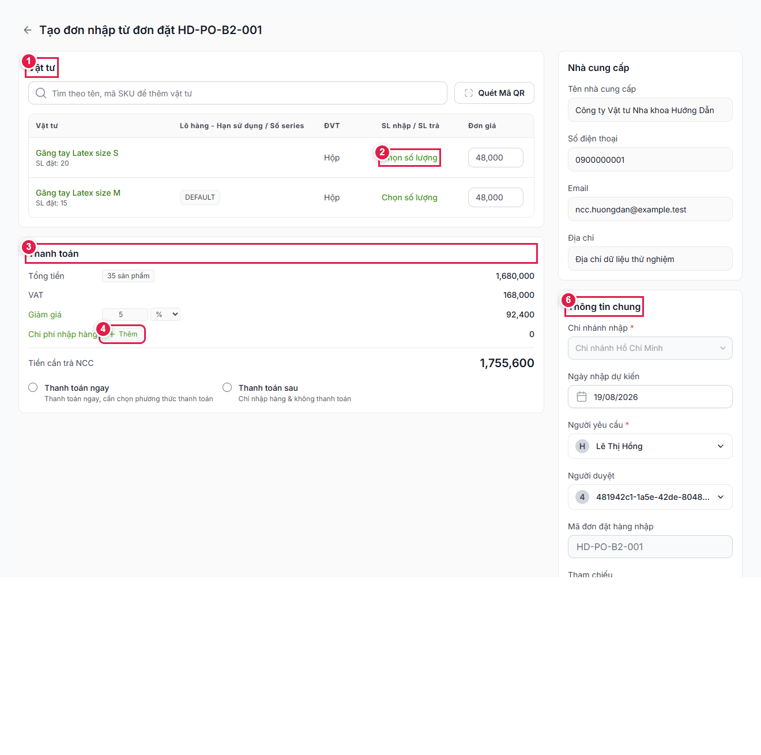Screen dimensions: 761x755
Task: Click the Đơn giá column header
Action: [482, 126]
